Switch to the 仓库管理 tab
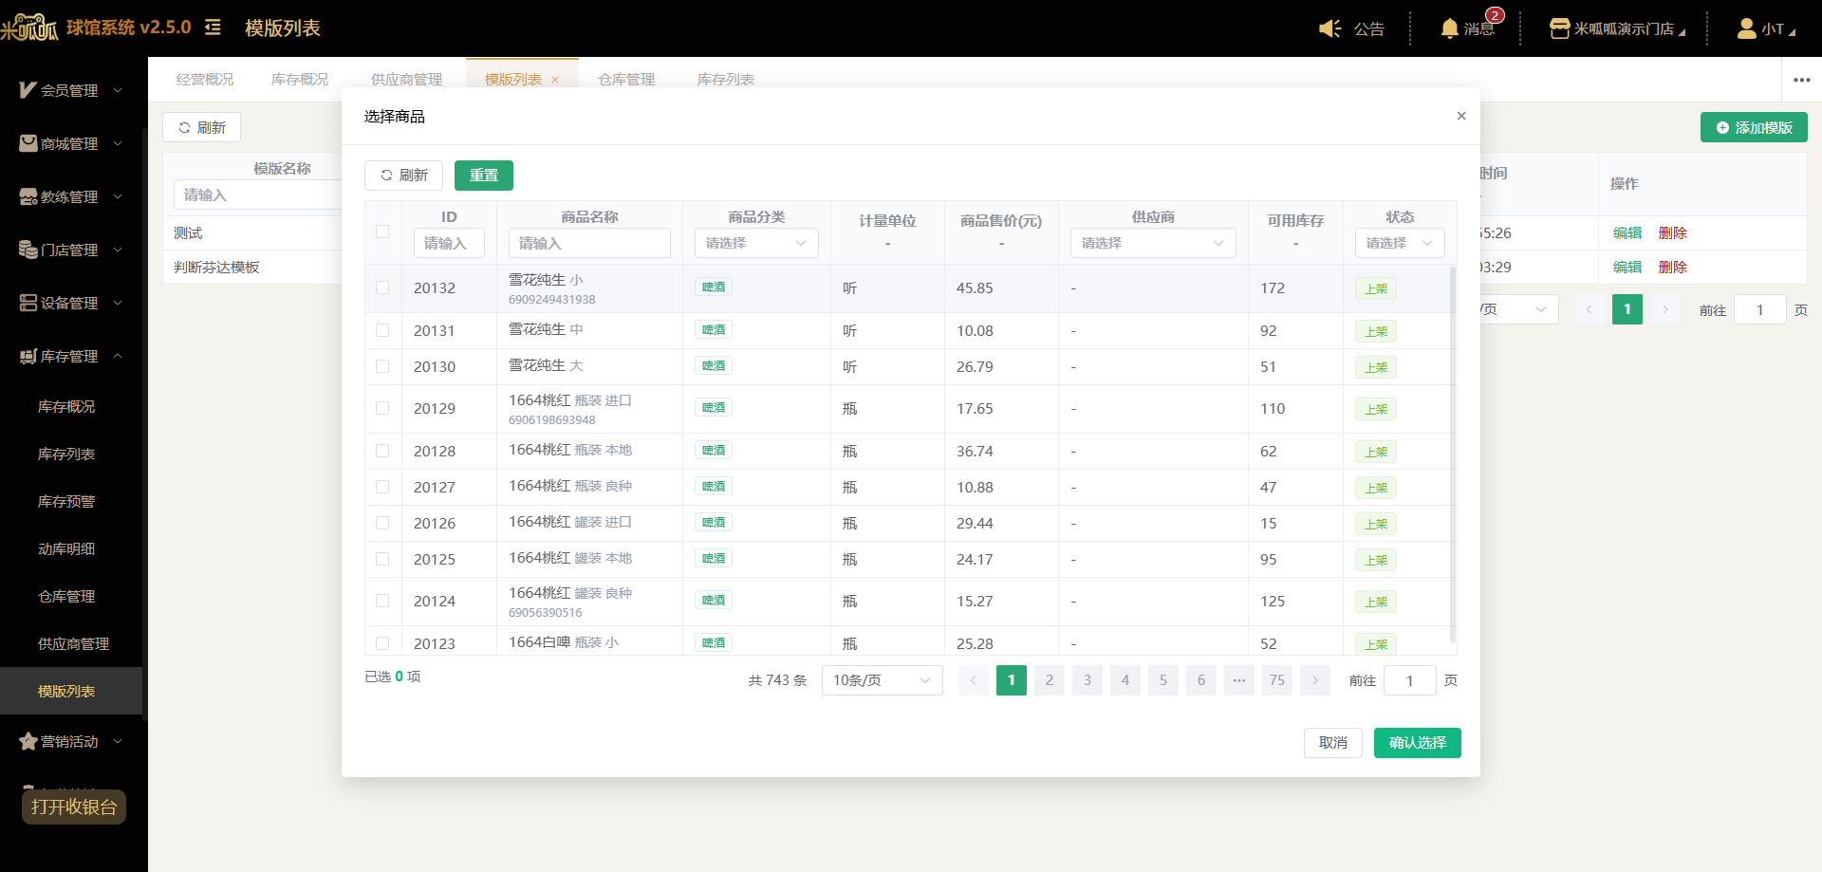 point(626,80)
